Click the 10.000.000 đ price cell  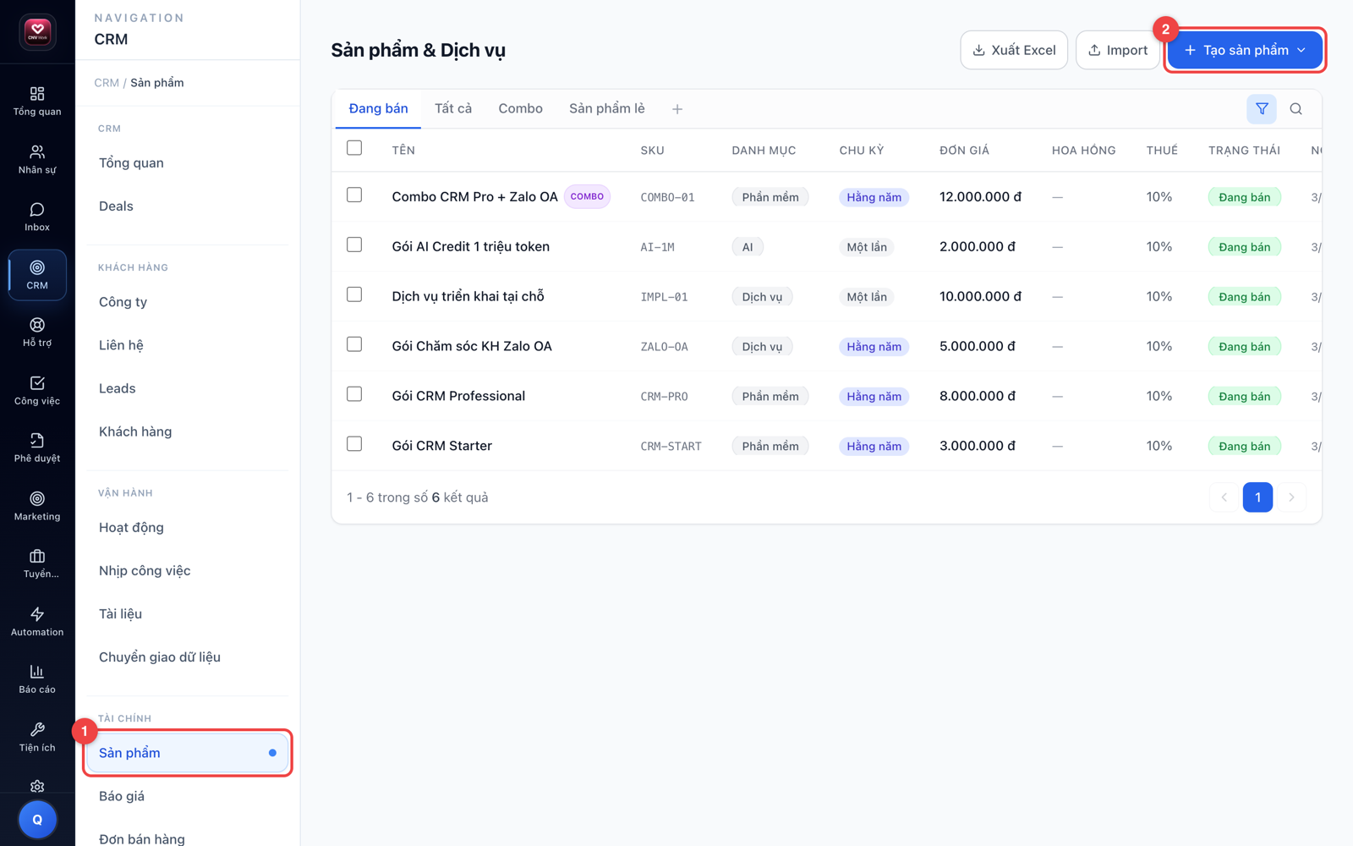[x=980, y=296]
